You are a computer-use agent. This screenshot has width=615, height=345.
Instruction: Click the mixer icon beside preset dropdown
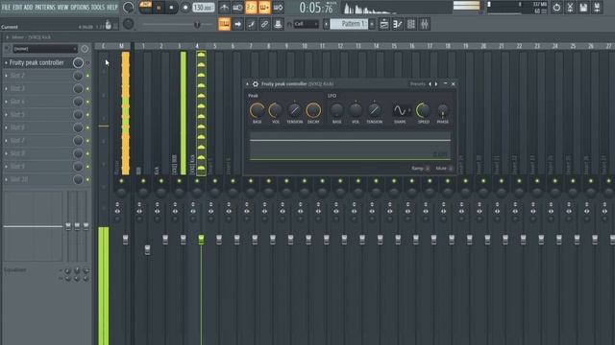coord(7,49)
